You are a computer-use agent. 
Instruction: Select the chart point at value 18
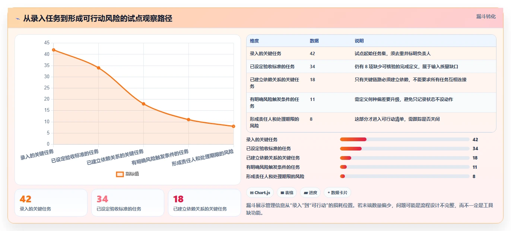[143, 104]
